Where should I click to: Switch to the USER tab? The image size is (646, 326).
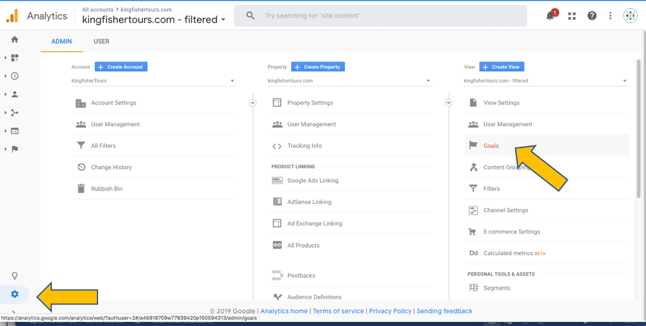point(101,41)
